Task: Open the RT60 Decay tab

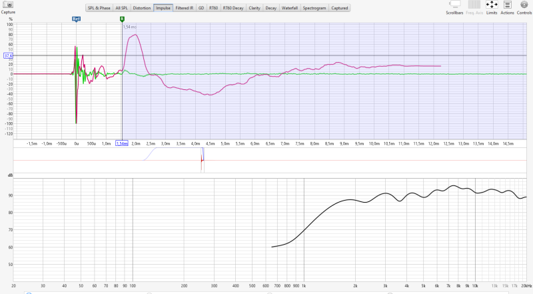Action: 233,8
